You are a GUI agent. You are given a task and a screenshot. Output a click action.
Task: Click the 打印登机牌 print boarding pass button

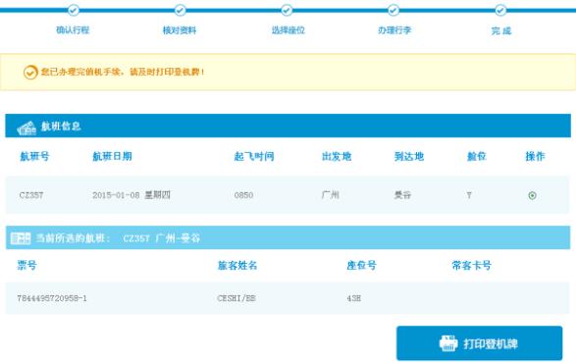(x=480, y=343)
